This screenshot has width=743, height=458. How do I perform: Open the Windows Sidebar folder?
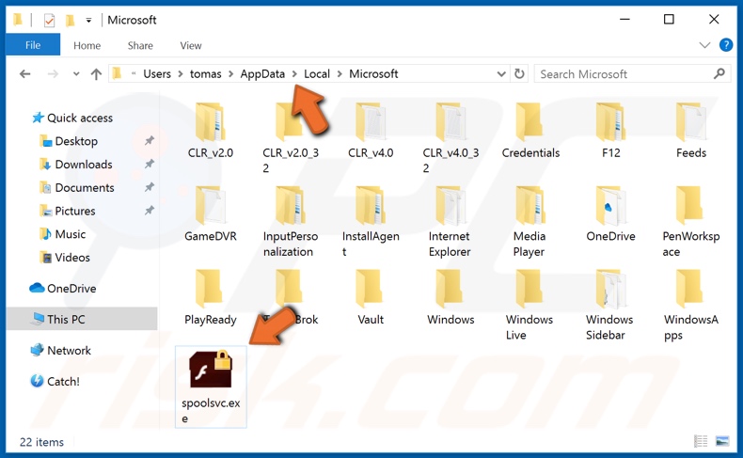(609, 305)
